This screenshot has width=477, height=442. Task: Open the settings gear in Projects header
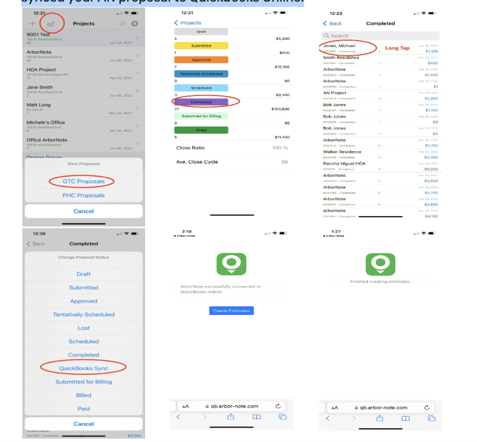pyautogui.click(x=135, y=23)
